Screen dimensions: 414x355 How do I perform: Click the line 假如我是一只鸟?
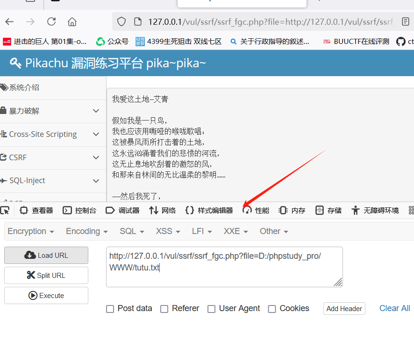[x=140, y=121]
